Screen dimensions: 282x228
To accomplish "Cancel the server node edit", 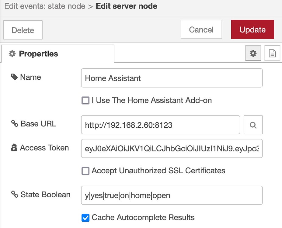I will point(201,29).
